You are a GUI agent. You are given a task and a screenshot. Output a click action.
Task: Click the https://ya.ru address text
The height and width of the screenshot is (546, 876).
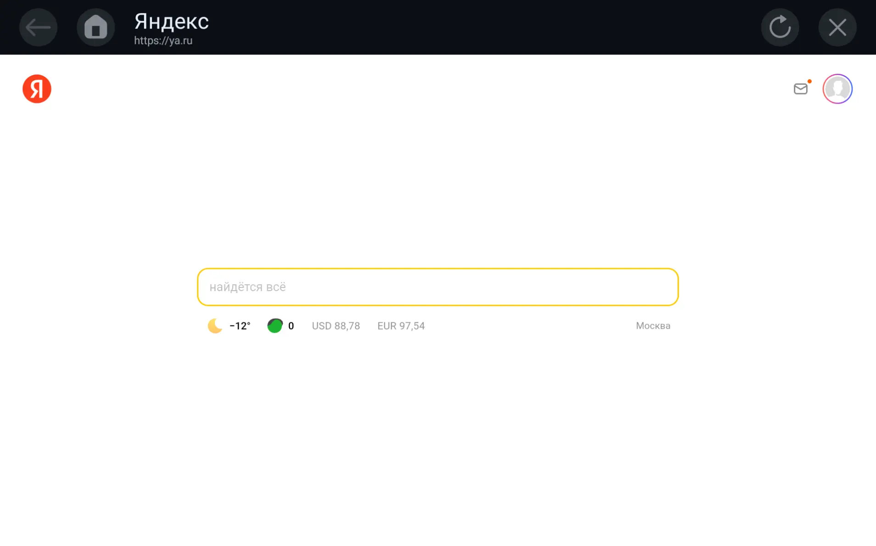click(163, 41)
